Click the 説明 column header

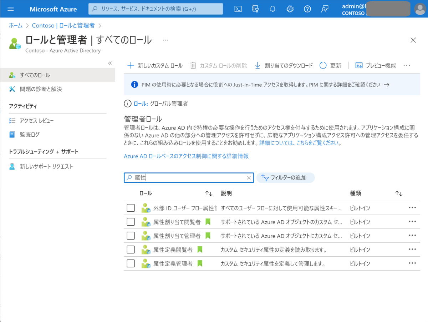pos(226,193)
